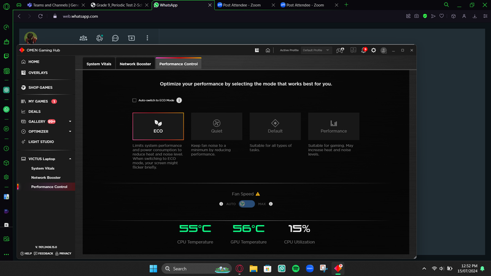Open the Active Profile dropdown

point(316,50)
